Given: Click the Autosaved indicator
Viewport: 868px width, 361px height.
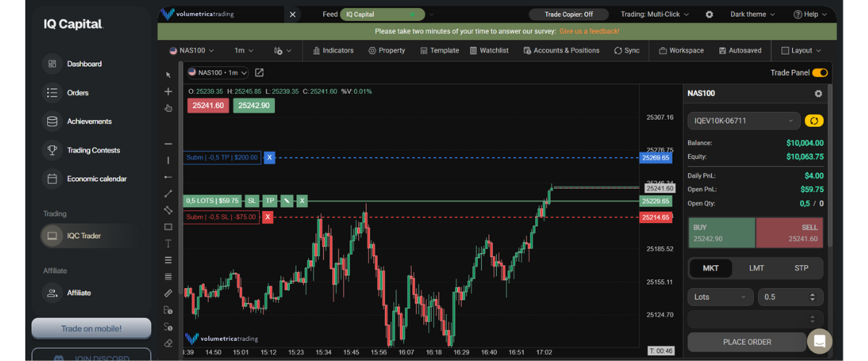Looking at the screenshot, I should tap(740, 51).
